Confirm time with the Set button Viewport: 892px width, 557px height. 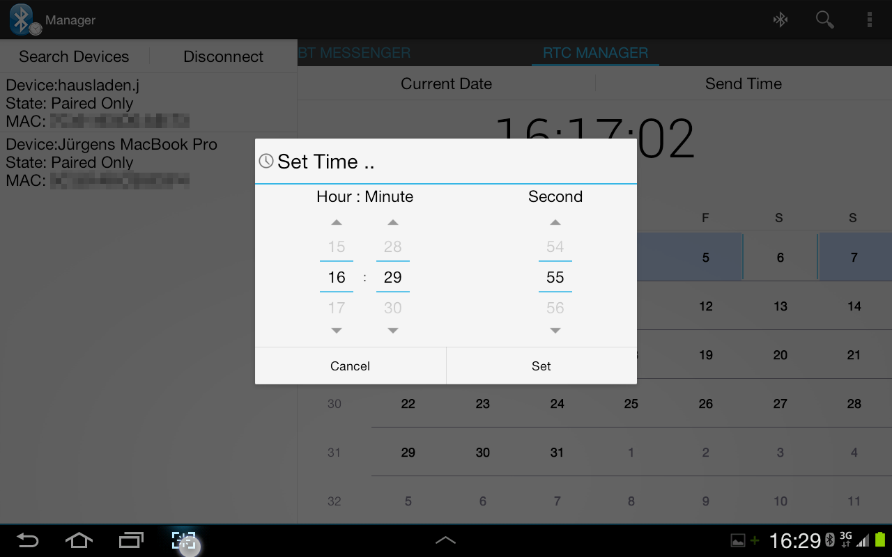click(541, 366)
